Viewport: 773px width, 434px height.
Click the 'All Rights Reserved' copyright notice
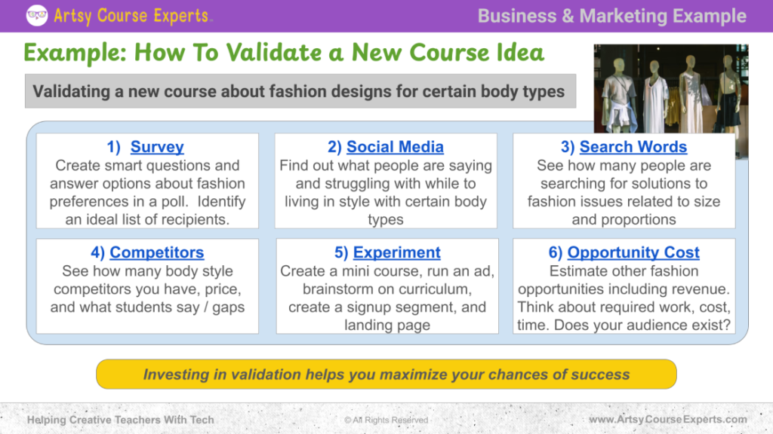click(x=386, y=420)
